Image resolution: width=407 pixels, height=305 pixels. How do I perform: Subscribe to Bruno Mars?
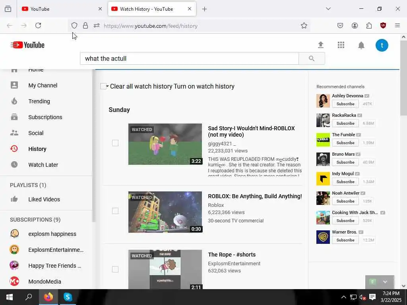coord(345,162)
